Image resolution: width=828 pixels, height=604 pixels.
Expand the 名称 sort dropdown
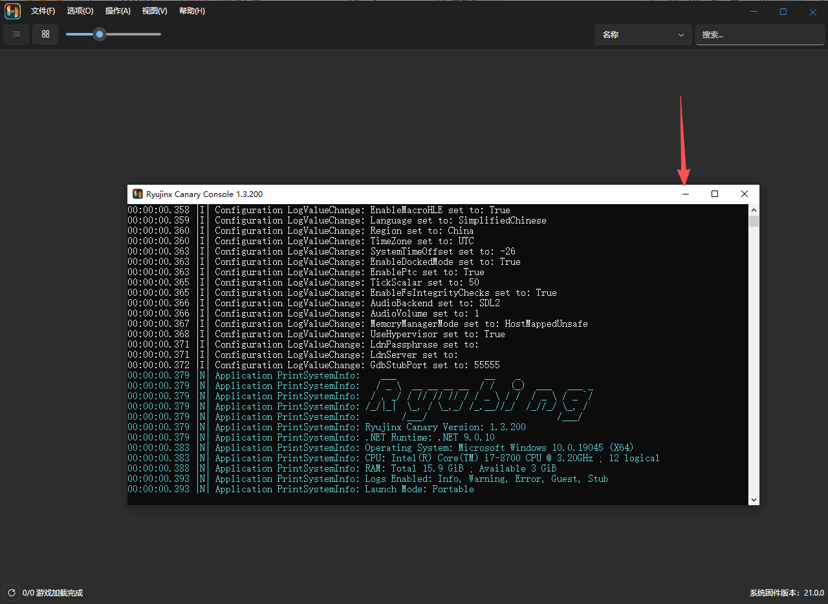tap(643, 35)
